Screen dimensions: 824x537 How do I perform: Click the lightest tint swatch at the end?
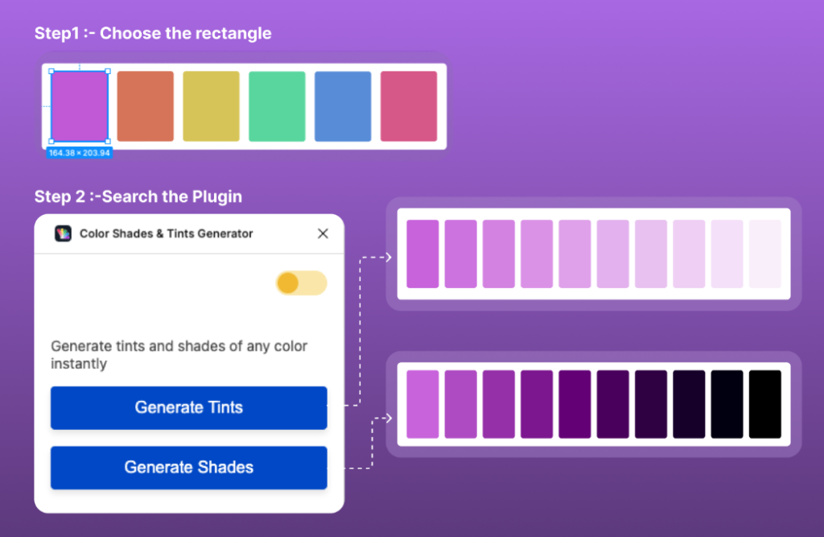pyautogui.click(x=765, y=254)
